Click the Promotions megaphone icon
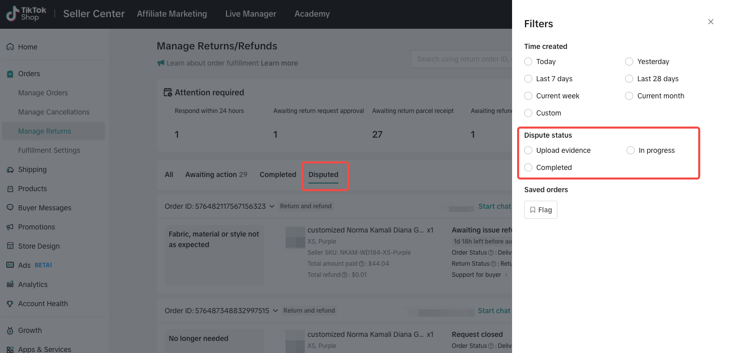Viewport: 729px width, 353px height. pos(10,227)
